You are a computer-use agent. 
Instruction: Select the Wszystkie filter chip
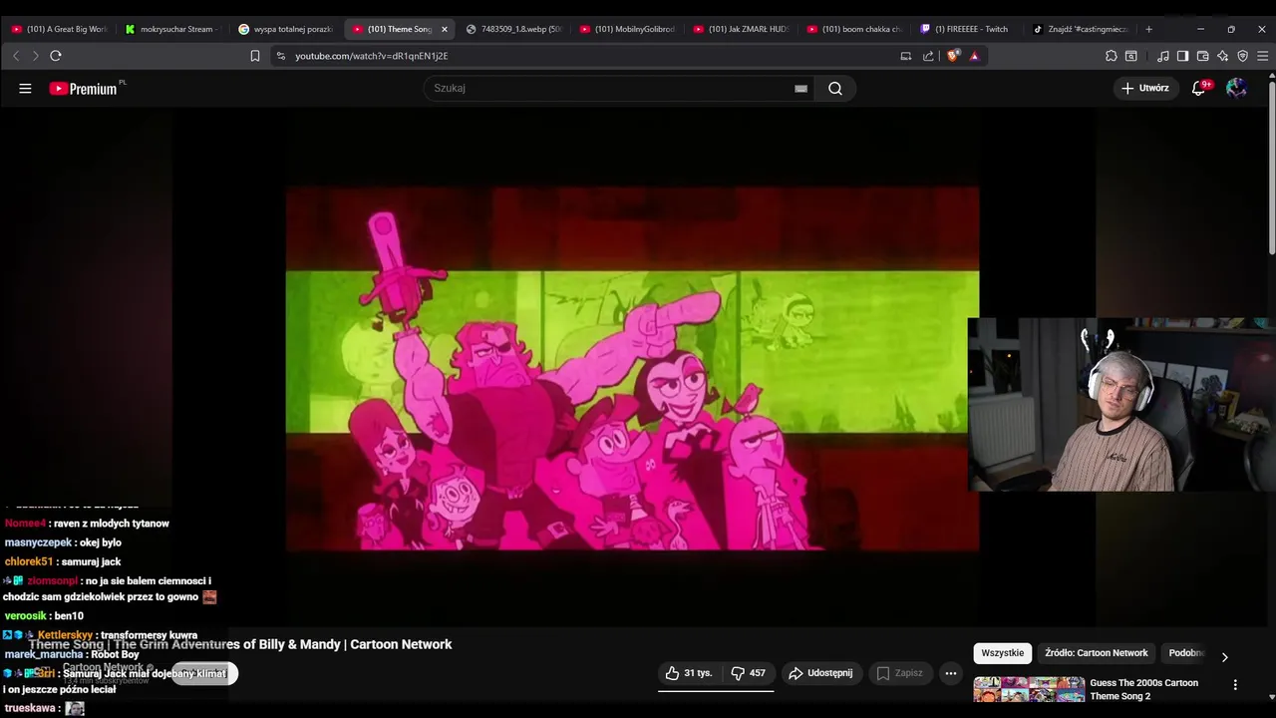tap(1002, 653)
